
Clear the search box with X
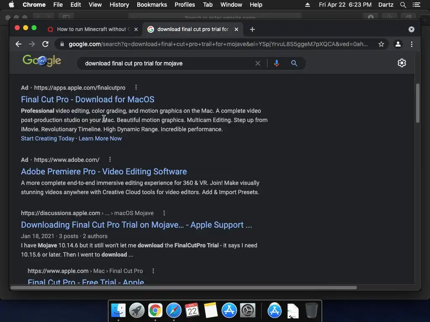tap(258, 63)
